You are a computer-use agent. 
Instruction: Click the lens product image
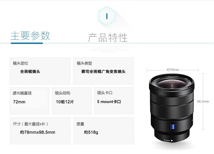click(x=172, y=108)
